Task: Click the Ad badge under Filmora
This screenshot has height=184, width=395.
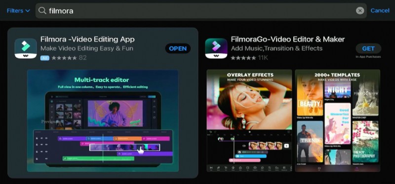Action: click(44, 58)
